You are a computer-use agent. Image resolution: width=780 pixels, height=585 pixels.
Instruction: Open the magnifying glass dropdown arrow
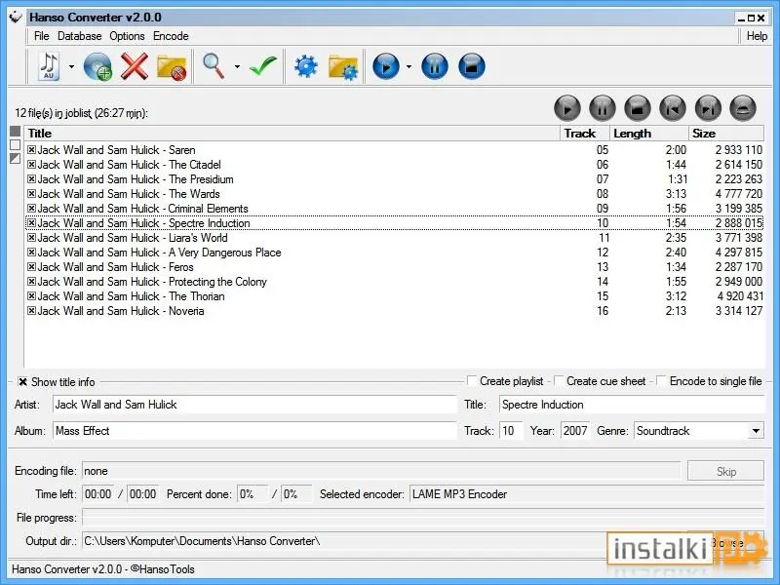[237, 66]
